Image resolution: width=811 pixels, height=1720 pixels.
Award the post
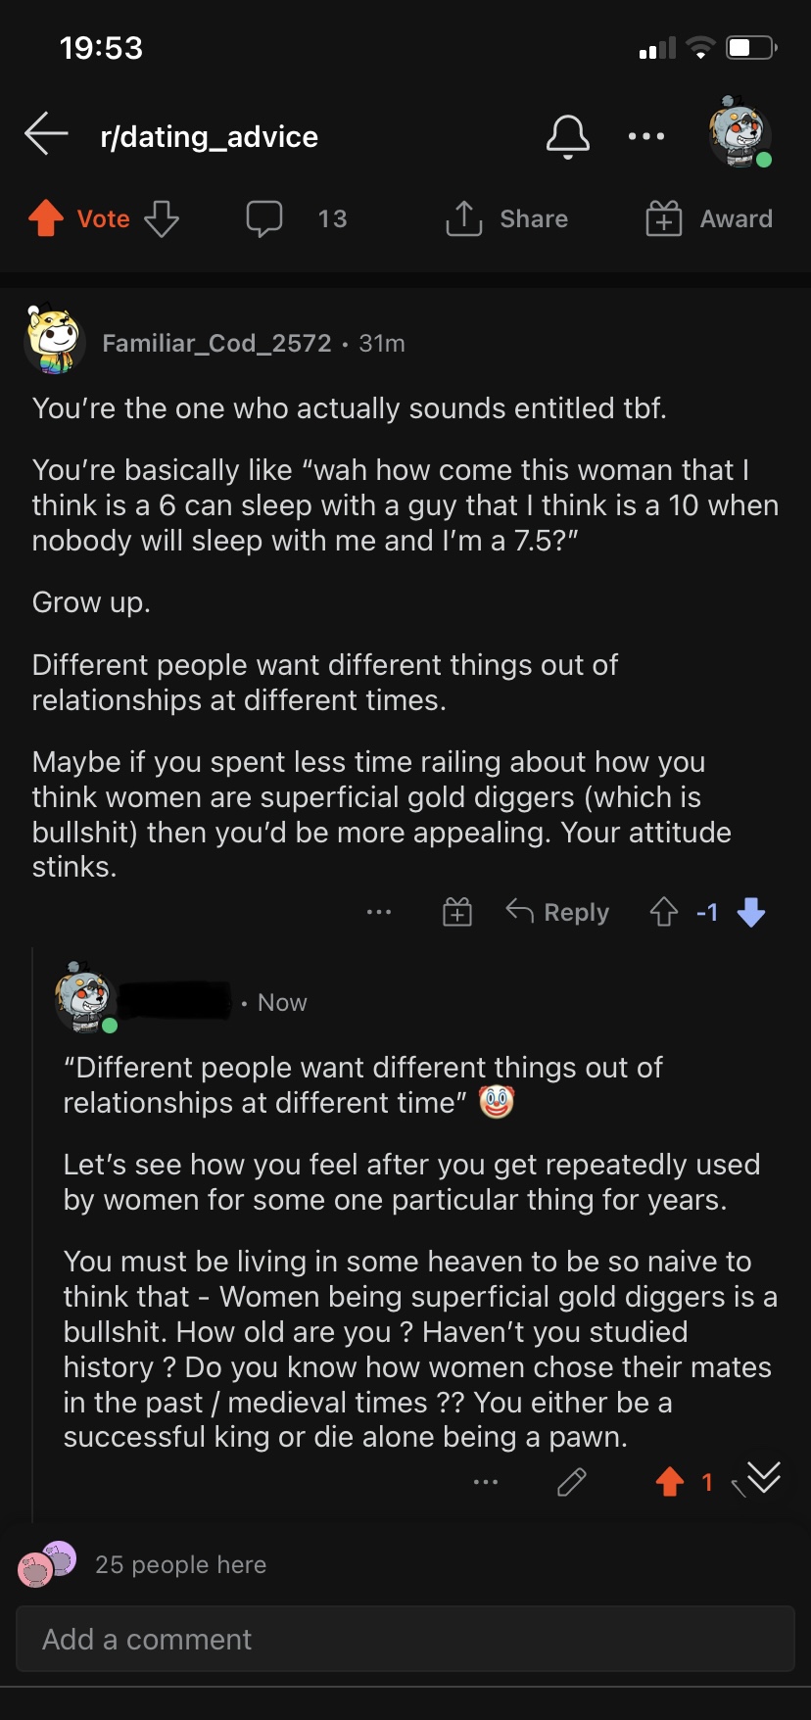(x=709, y=218)
